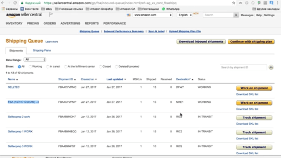
Task: Open the Полезные ссылки bookmarks folder
Action: [x=69, y=9]
